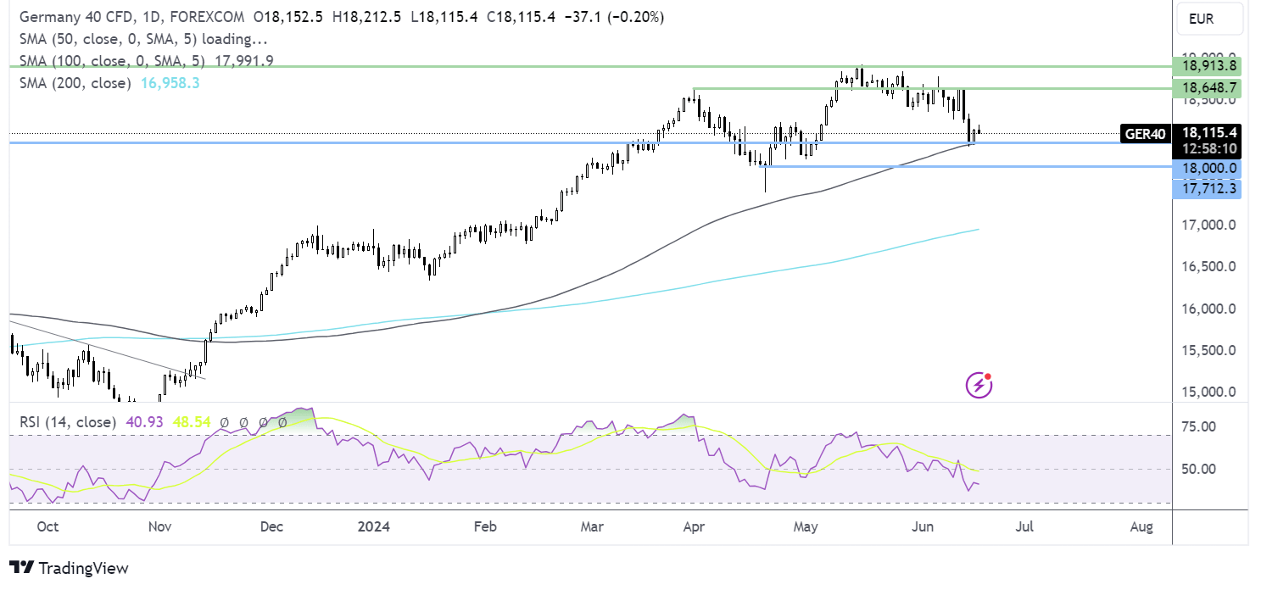This screenshot has height=590, width=1261.
Task: Click the May label on time axis
Action: (x=806, y=526)
